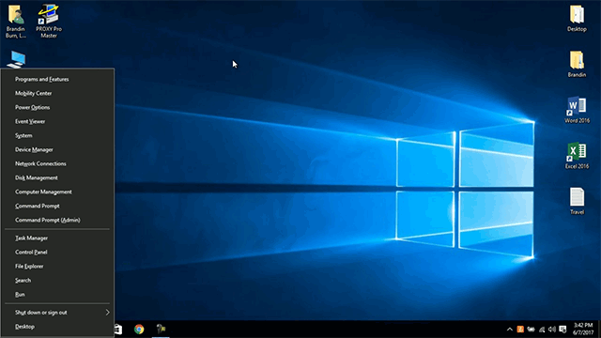Click the volume speaker tray icon
The height and width of the screenshot is (338, 601).
click(x=552, y=330)
